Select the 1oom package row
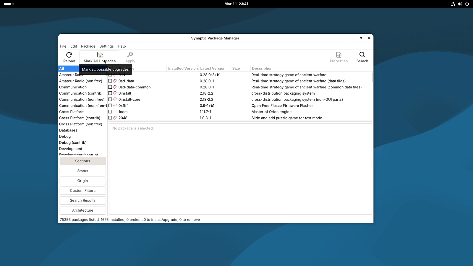This screenshot has width=473, height=266. 123,112
